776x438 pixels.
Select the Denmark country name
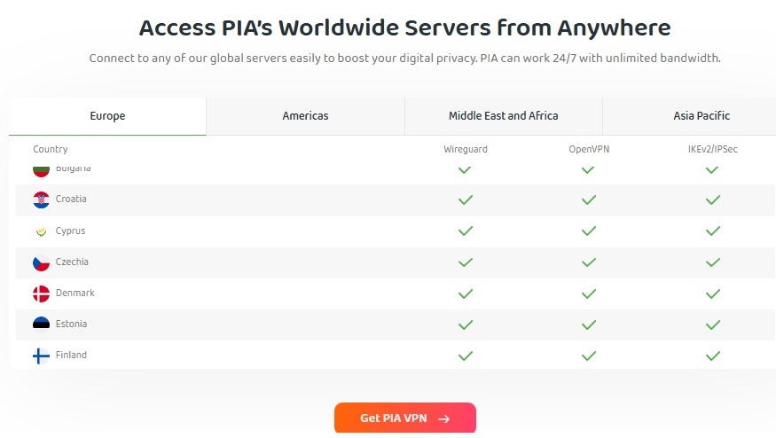coord(74,293)
